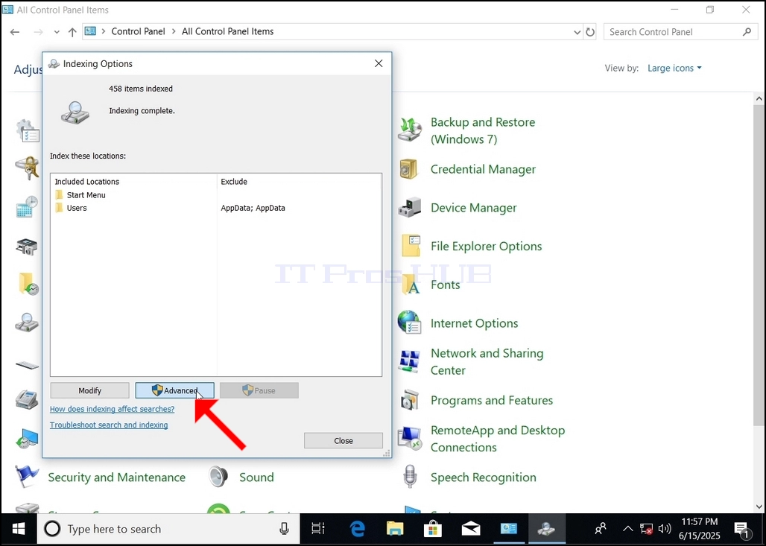The height and width of the screenshot is (546, 766).
Task: Open the Fonts icon
Action: 411,285
